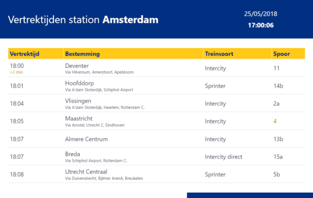This screenshot has height=198, width=313.
Task: Select the Maastricht destination
Action: coord(79,118)
